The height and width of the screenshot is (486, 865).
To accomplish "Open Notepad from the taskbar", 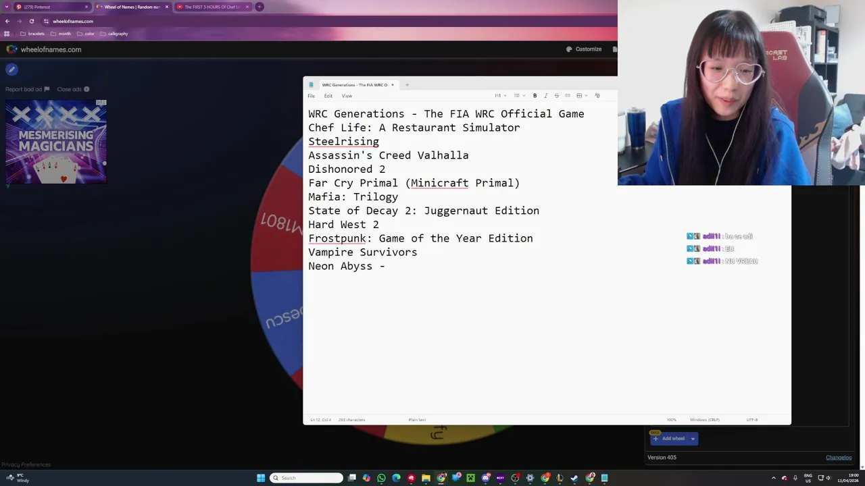I will pyautogui.click(x=604, y=478).
